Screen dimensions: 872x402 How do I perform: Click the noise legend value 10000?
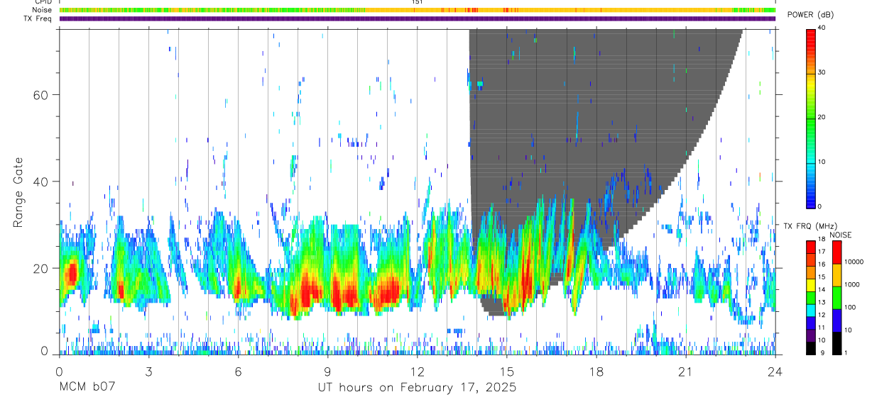854,262
